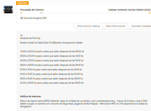The image size is (151, 111).
Task: Click the small vehicle icon on route line
Action: pos(41,13)
